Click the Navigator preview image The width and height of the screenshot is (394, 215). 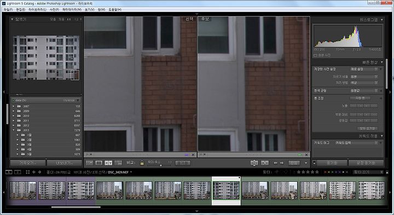tap(46, 57)
